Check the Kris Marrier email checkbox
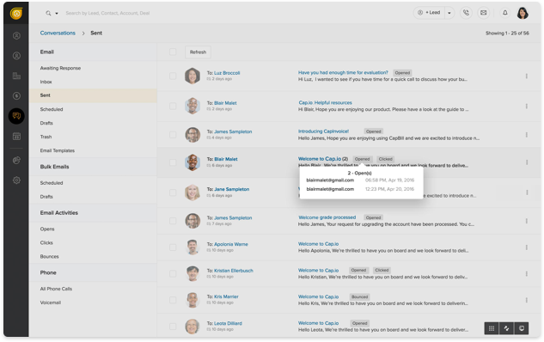The height and width of the screenshot is (342, 544). pos(173,300)
